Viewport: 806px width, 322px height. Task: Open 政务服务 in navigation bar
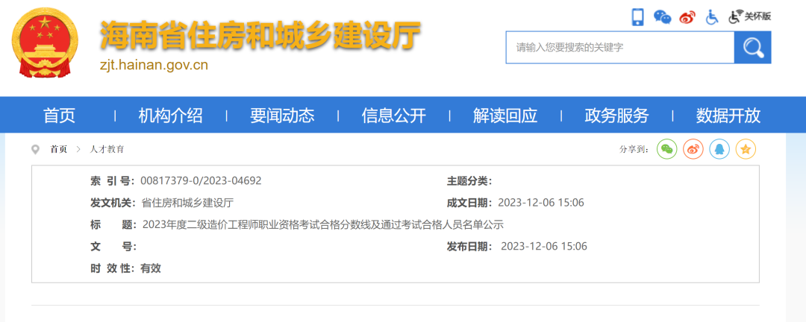[616, 116]
